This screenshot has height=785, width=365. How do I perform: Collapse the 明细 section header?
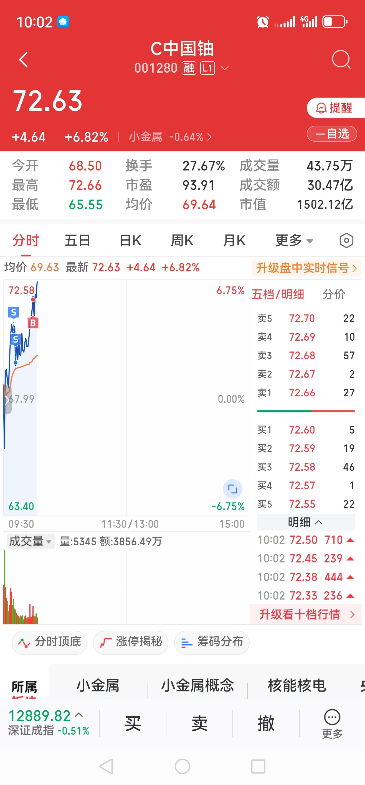[x=306, y=522]
